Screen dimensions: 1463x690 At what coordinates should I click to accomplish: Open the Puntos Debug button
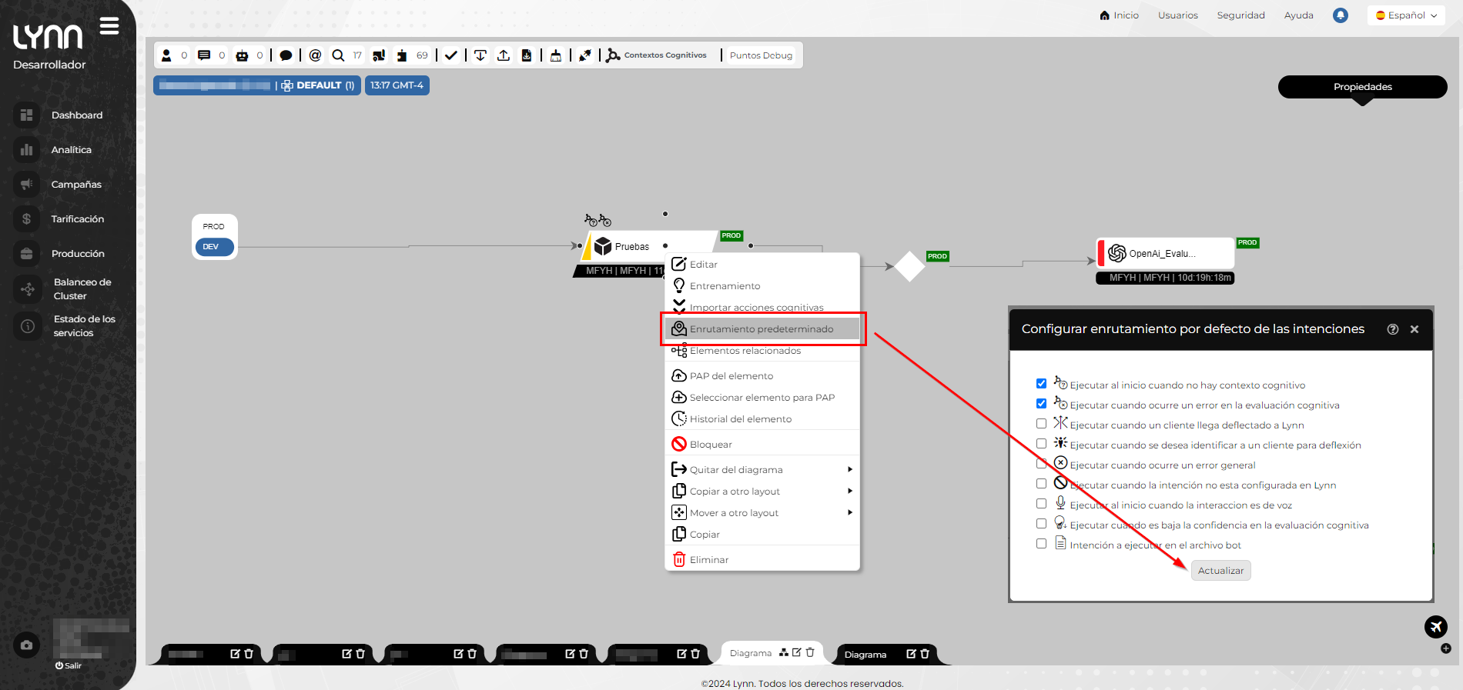pos(761,55)
